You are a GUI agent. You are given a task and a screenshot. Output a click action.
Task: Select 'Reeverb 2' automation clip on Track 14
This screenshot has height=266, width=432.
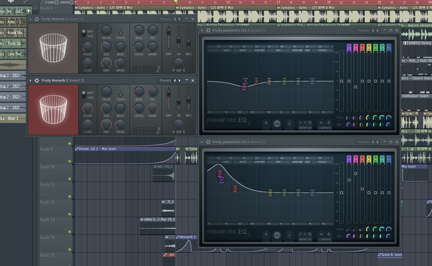(x=186, y=237)
